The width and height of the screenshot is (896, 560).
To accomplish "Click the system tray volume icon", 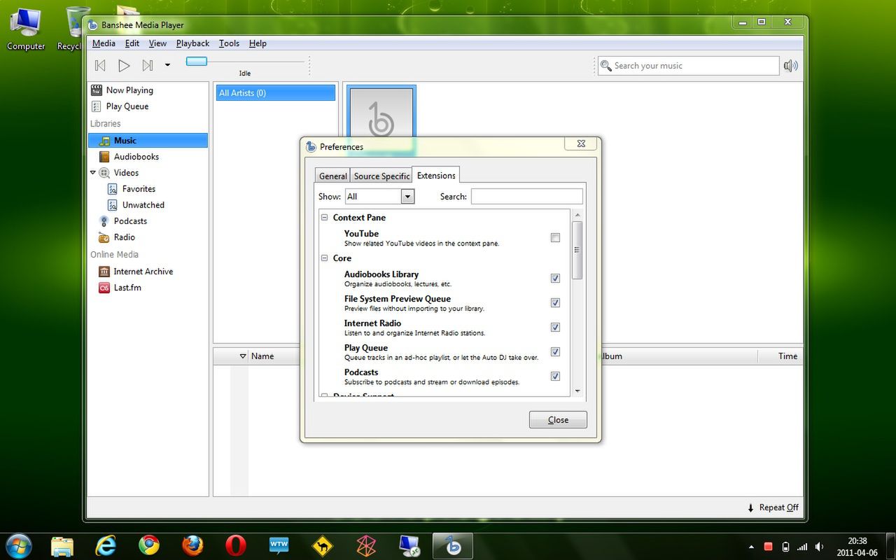I will pyautogui.click(x=820, y=547).
